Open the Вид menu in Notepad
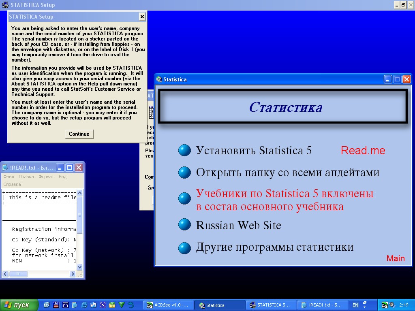Image resolution: width=415 pixels, height=311 pixels. click(x=62, y=177)
